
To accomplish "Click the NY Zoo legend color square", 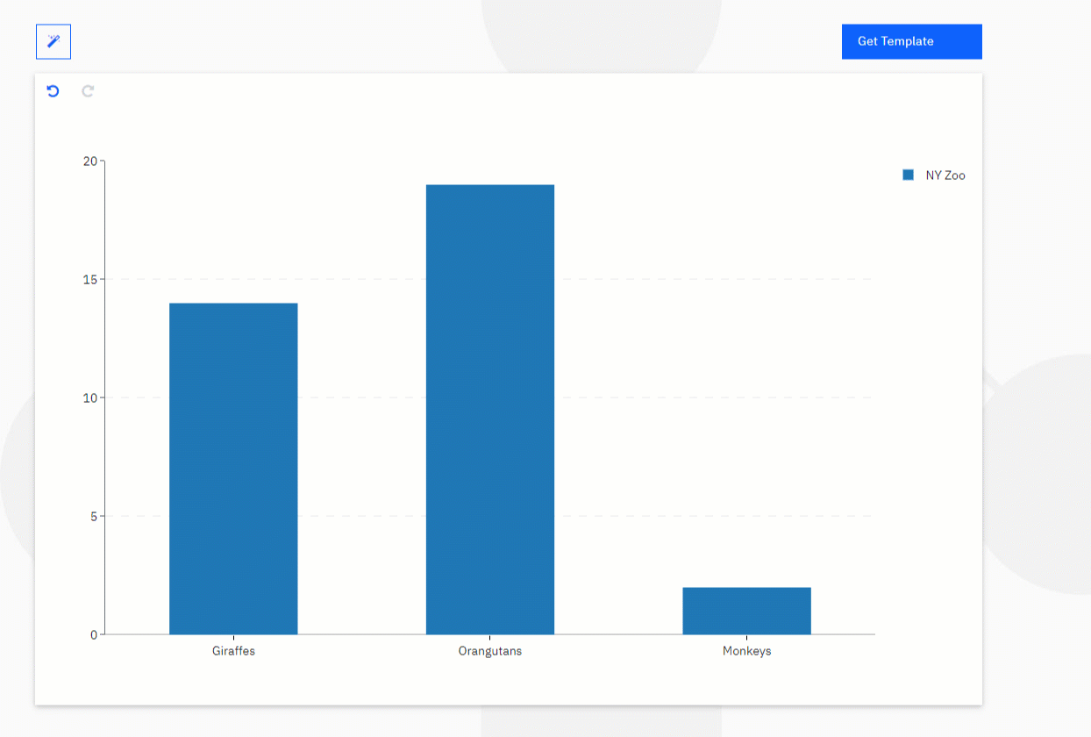I will (908, 175).
